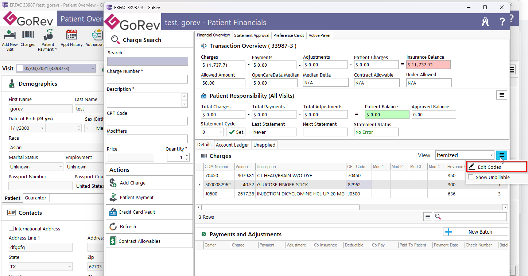Viewport: 528px width, 276px height.
Task: Click Add Charge action
Action: (149, 183)
